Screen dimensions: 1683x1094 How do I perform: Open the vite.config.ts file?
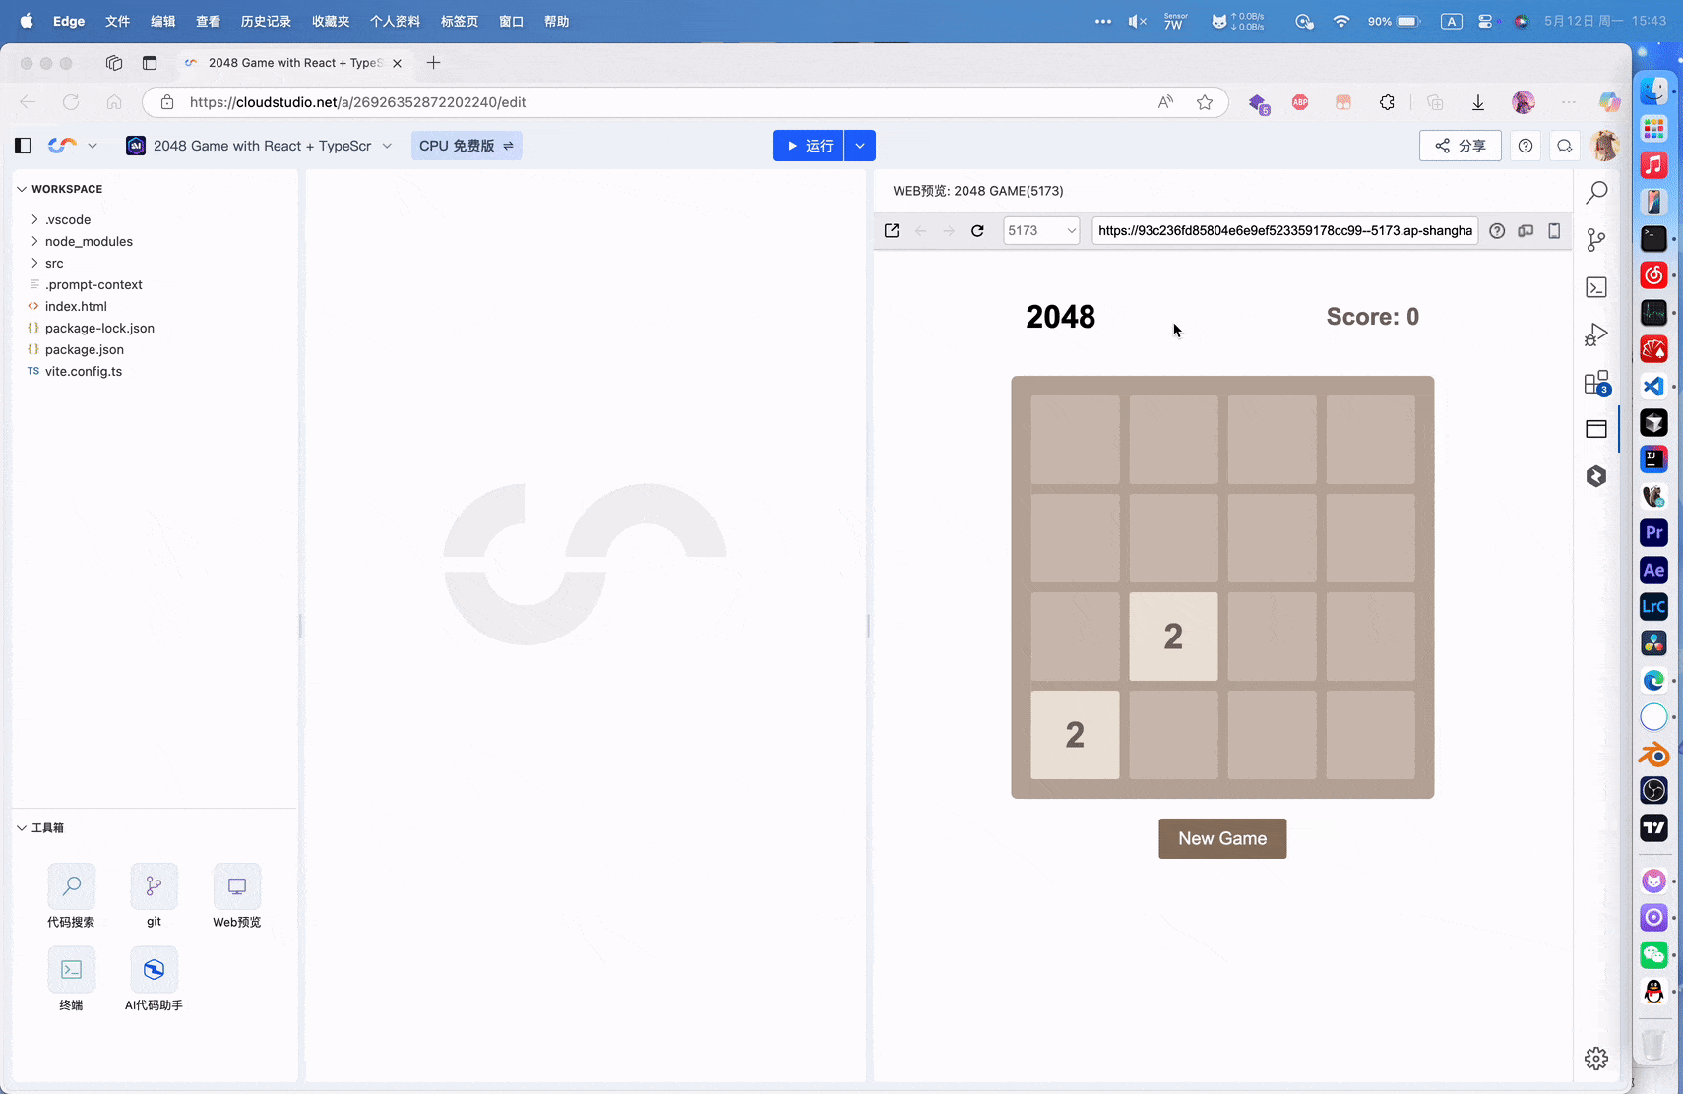pyautogui.click(x=85, y=371)
